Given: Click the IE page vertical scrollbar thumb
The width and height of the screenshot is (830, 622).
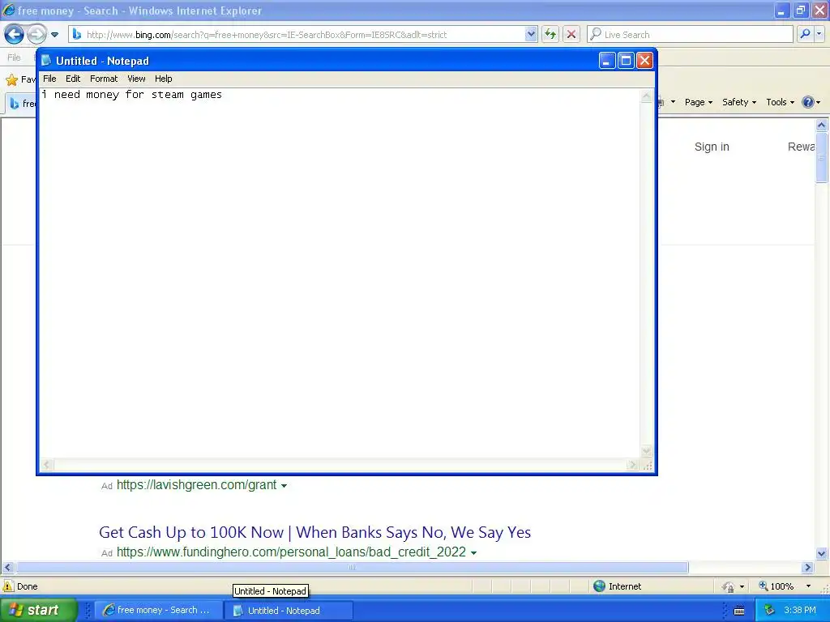Looking at the screenshot, I should pos(822,158).
